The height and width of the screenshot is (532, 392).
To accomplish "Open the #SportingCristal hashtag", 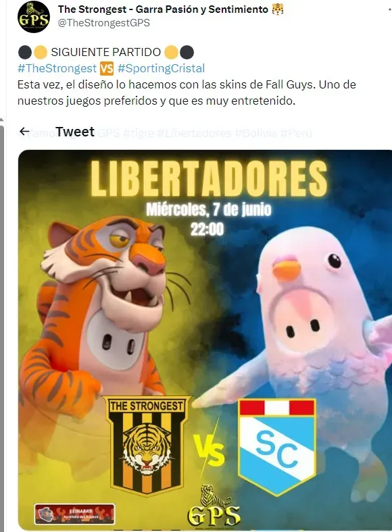I will [161, 68].
